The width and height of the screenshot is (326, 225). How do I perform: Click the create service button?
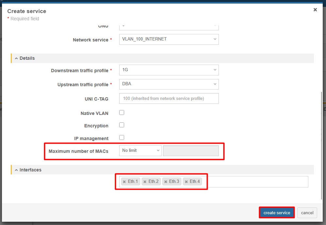(277, 213)
